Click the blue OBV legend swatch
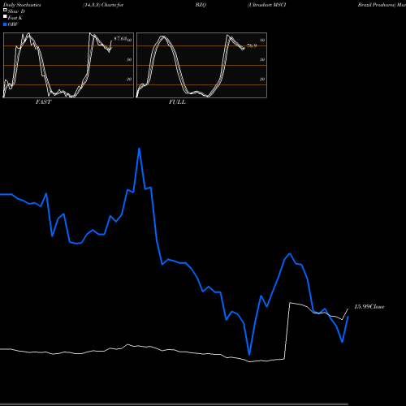This screenshot has height=406, width=406. pos(5,24)
